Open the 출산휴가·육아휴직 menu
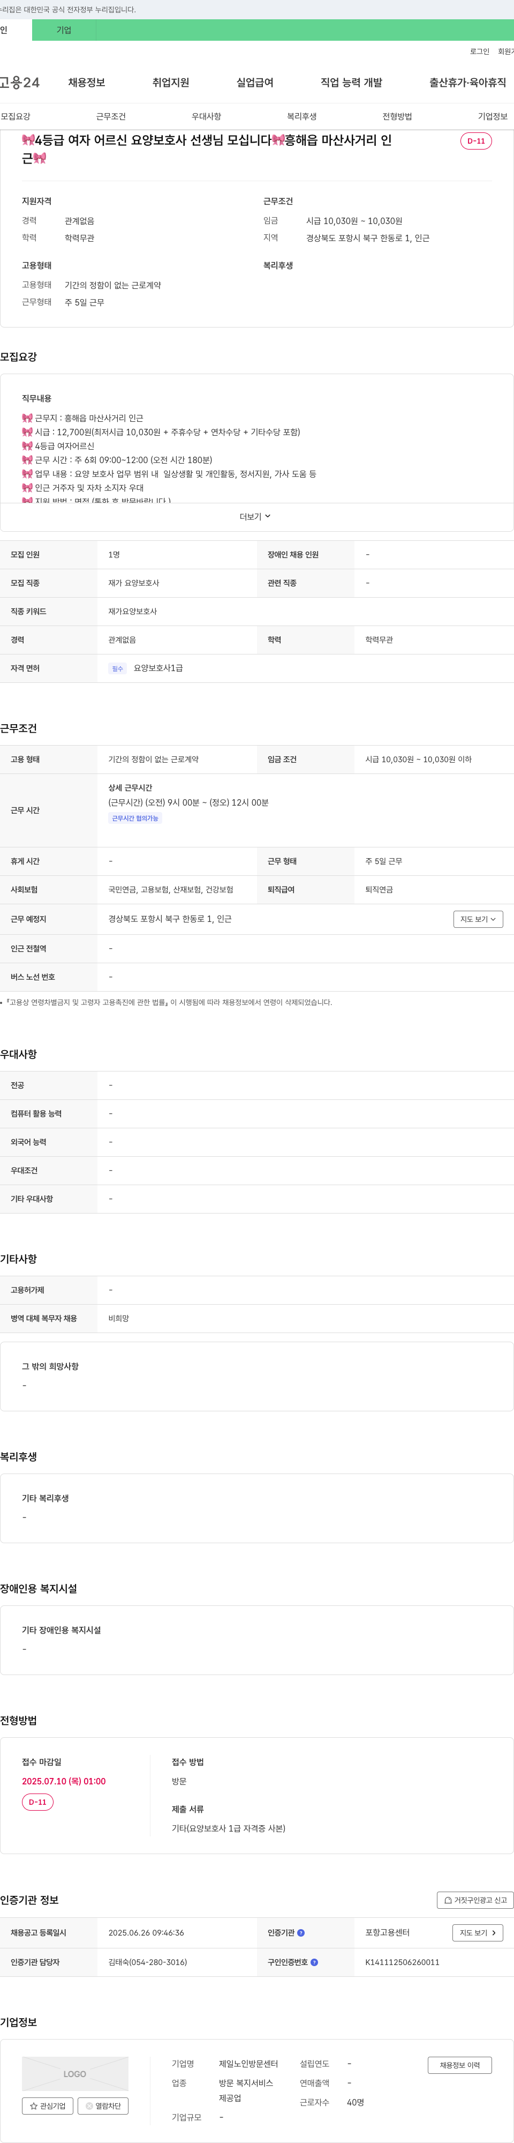Image resolution: width=514 pixels, height=2143 pixels. click(467, 83)
